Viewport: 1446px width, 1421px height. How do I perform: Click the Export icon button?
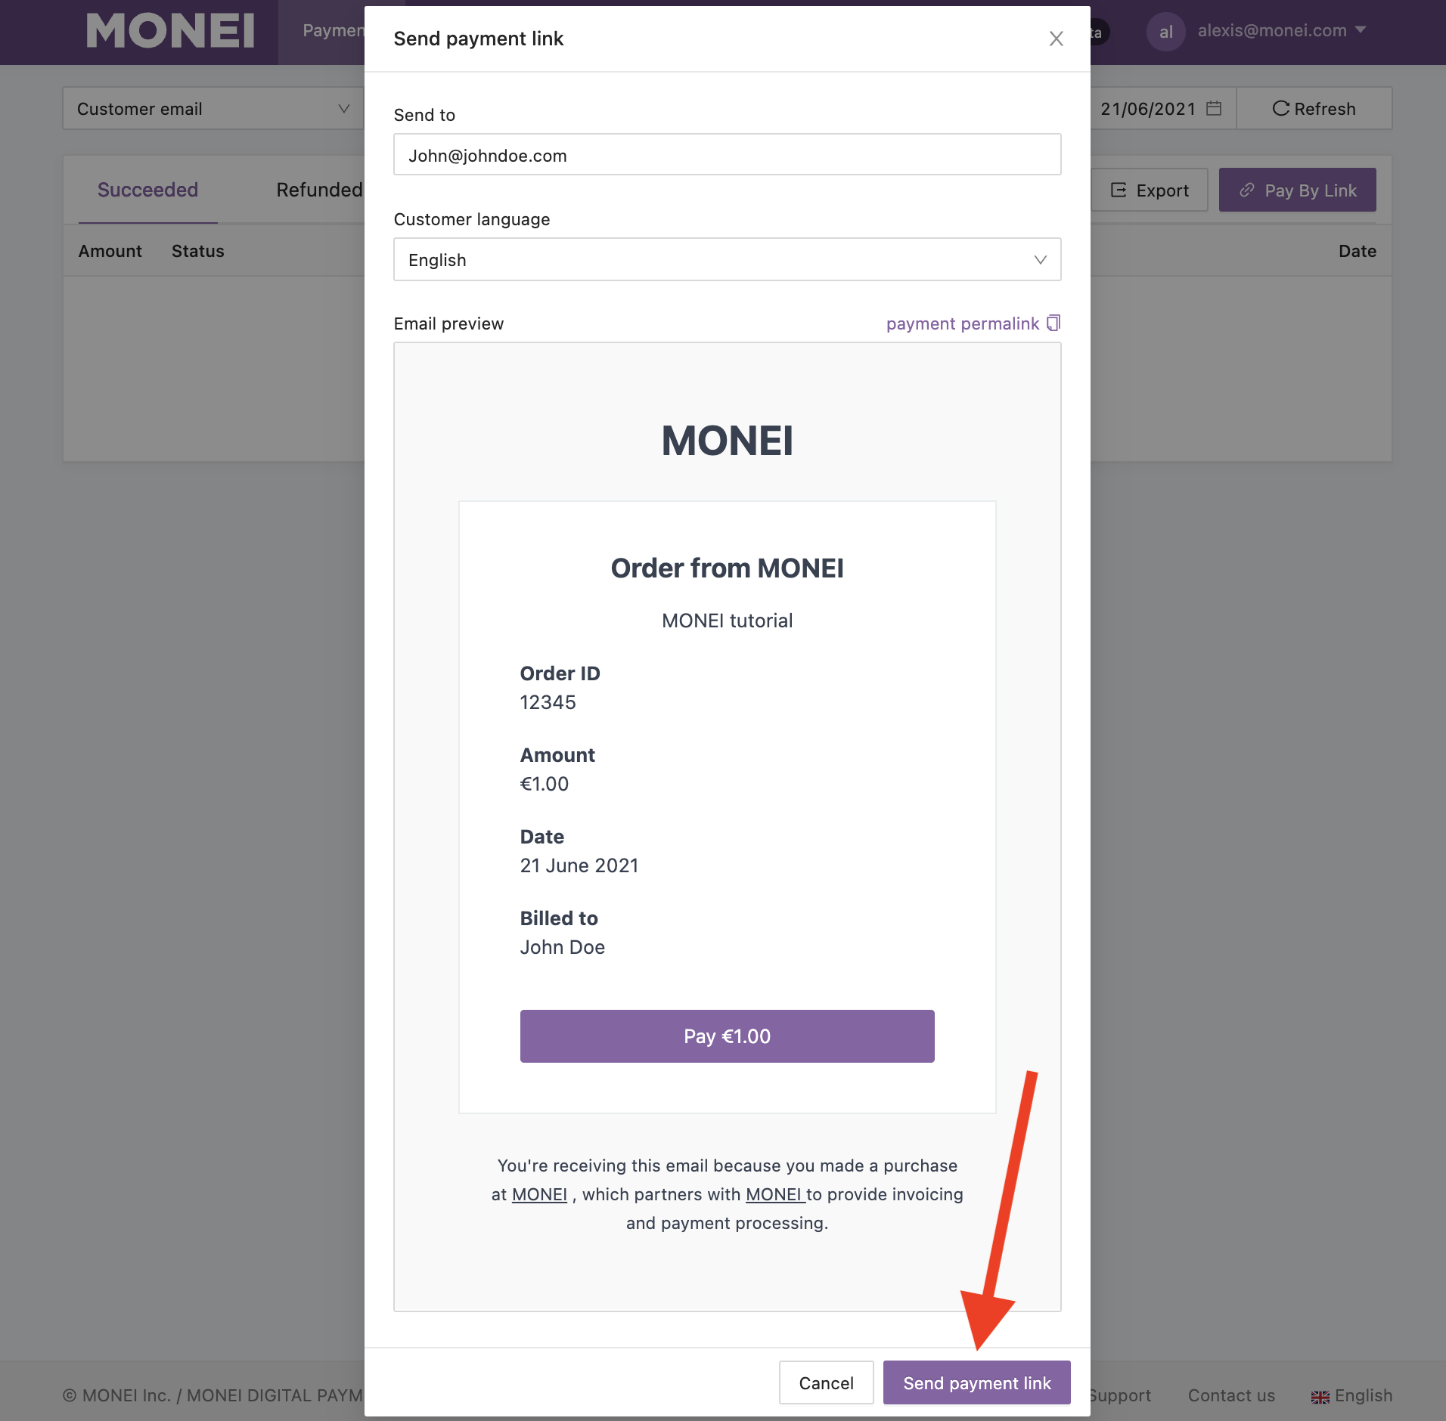(1118, 190)
